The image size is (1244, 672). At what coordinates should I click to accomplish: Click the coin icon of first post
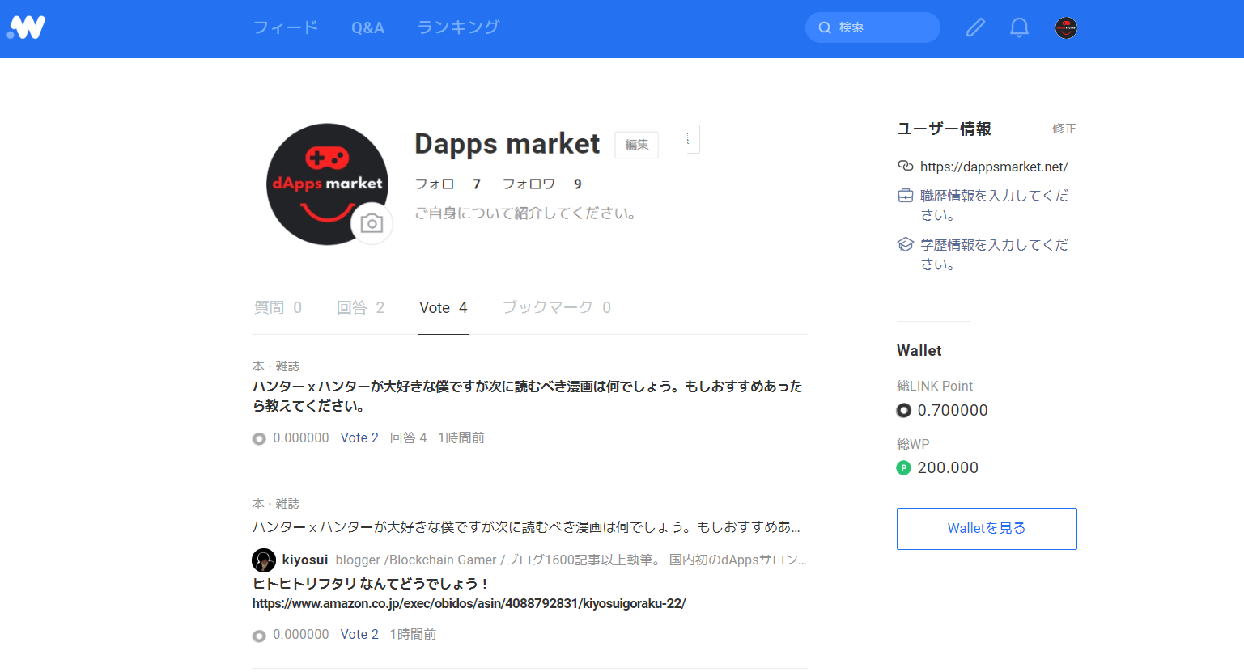point(259,439)
